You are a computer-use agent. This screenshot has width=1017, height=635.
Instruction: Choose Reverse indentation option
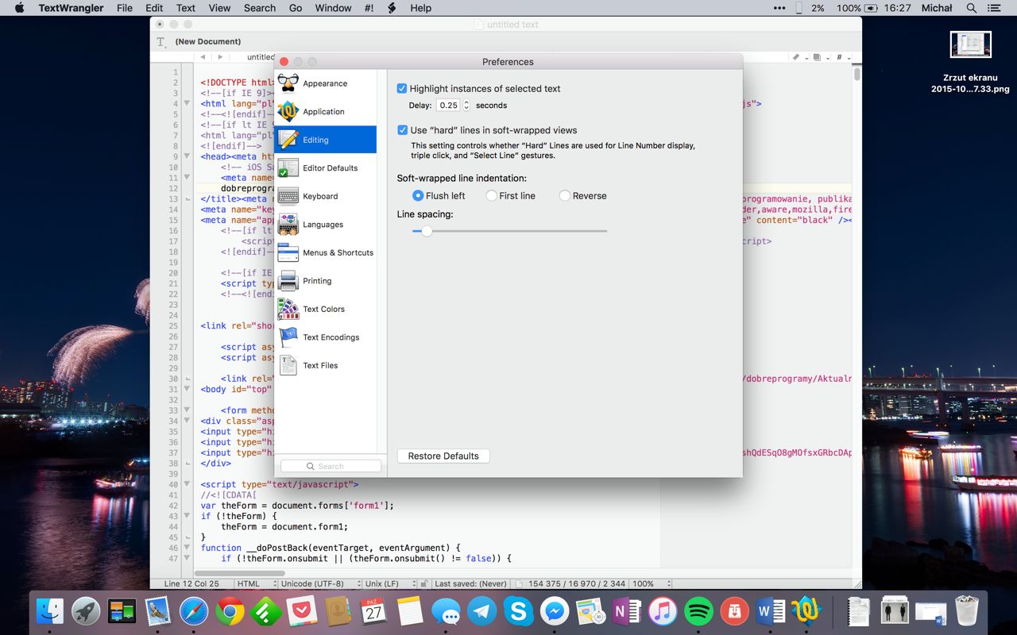tap(565, 196)
